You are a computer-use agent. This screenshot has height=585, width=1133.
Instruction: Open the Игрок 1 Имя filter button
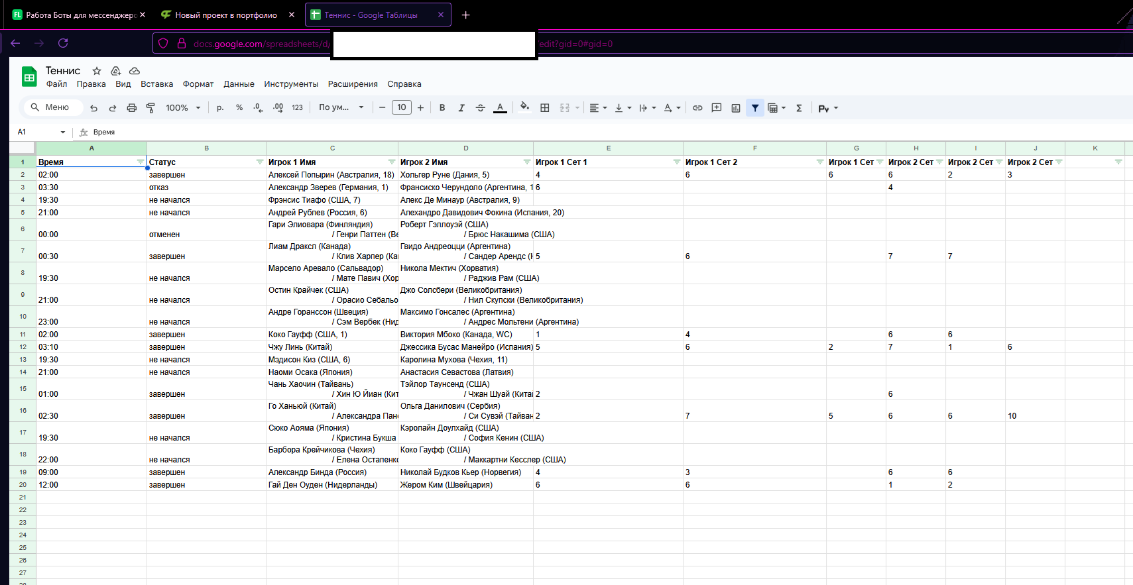392,162
